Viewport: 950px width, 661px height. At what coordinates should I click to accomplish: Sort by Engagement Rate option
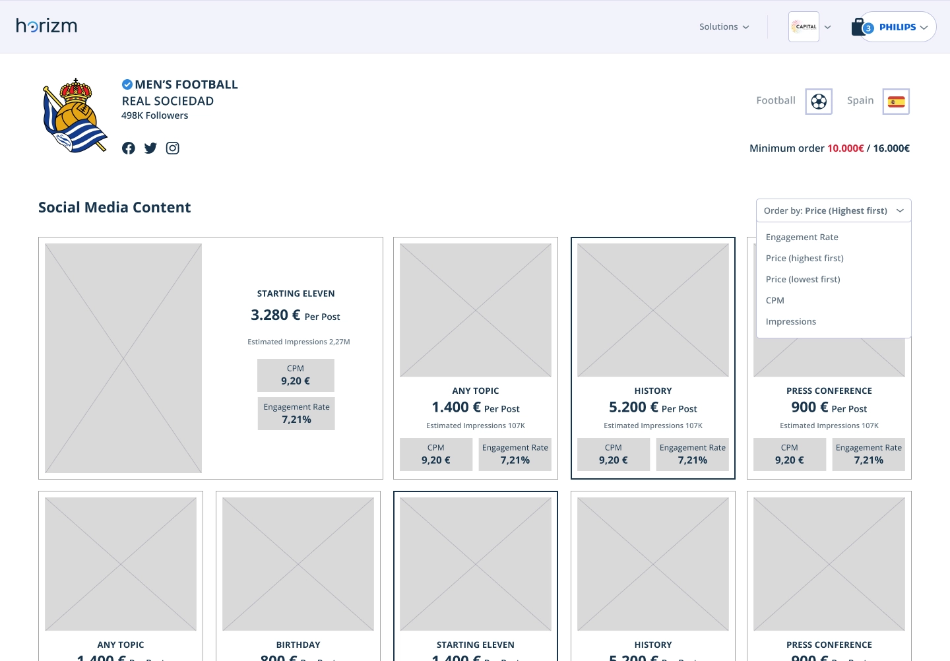[802, 237]
